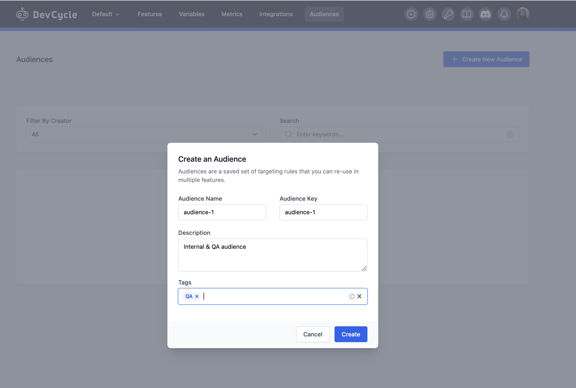Click the search magnifier icon

pos(288,134)
